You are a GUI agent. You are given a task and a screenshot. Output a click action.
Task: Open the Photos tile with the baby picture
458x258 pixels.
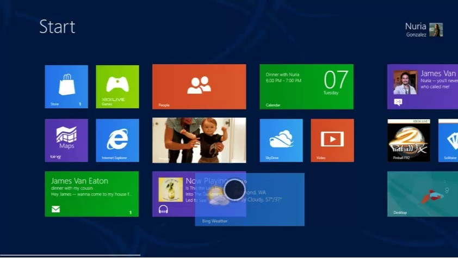tap(199, 140)
